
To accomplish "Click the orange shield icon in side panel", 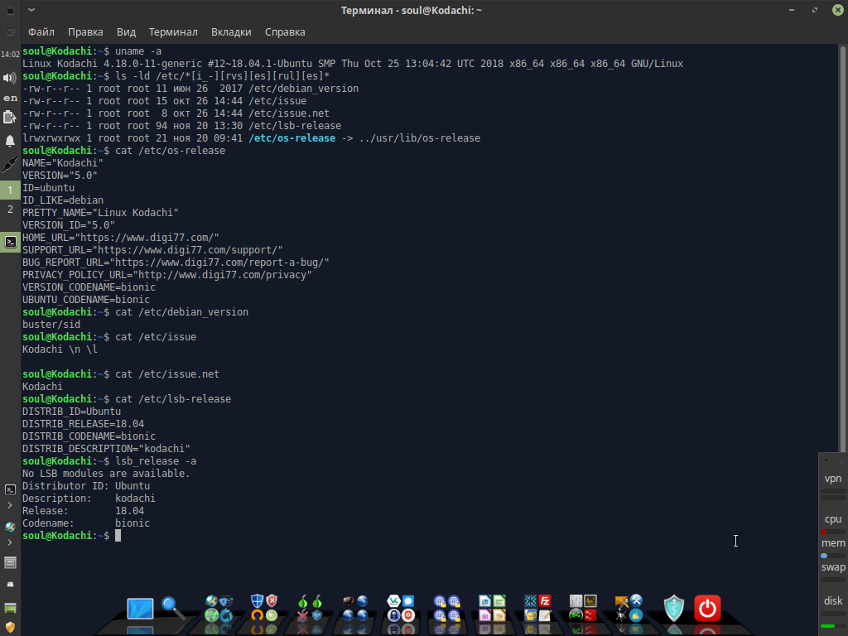I will click(10, 628).
